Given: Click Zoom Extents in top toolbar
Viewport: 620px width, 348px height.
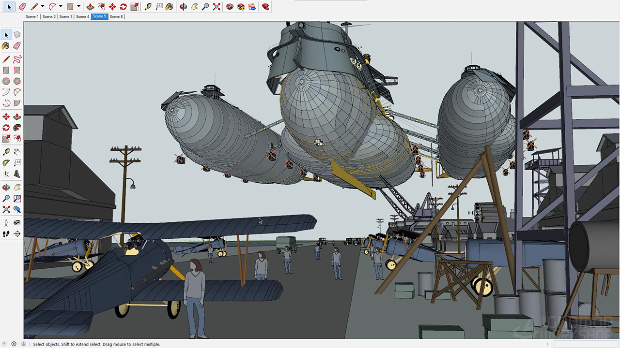Looking at the screenshot, I should 217,7.
